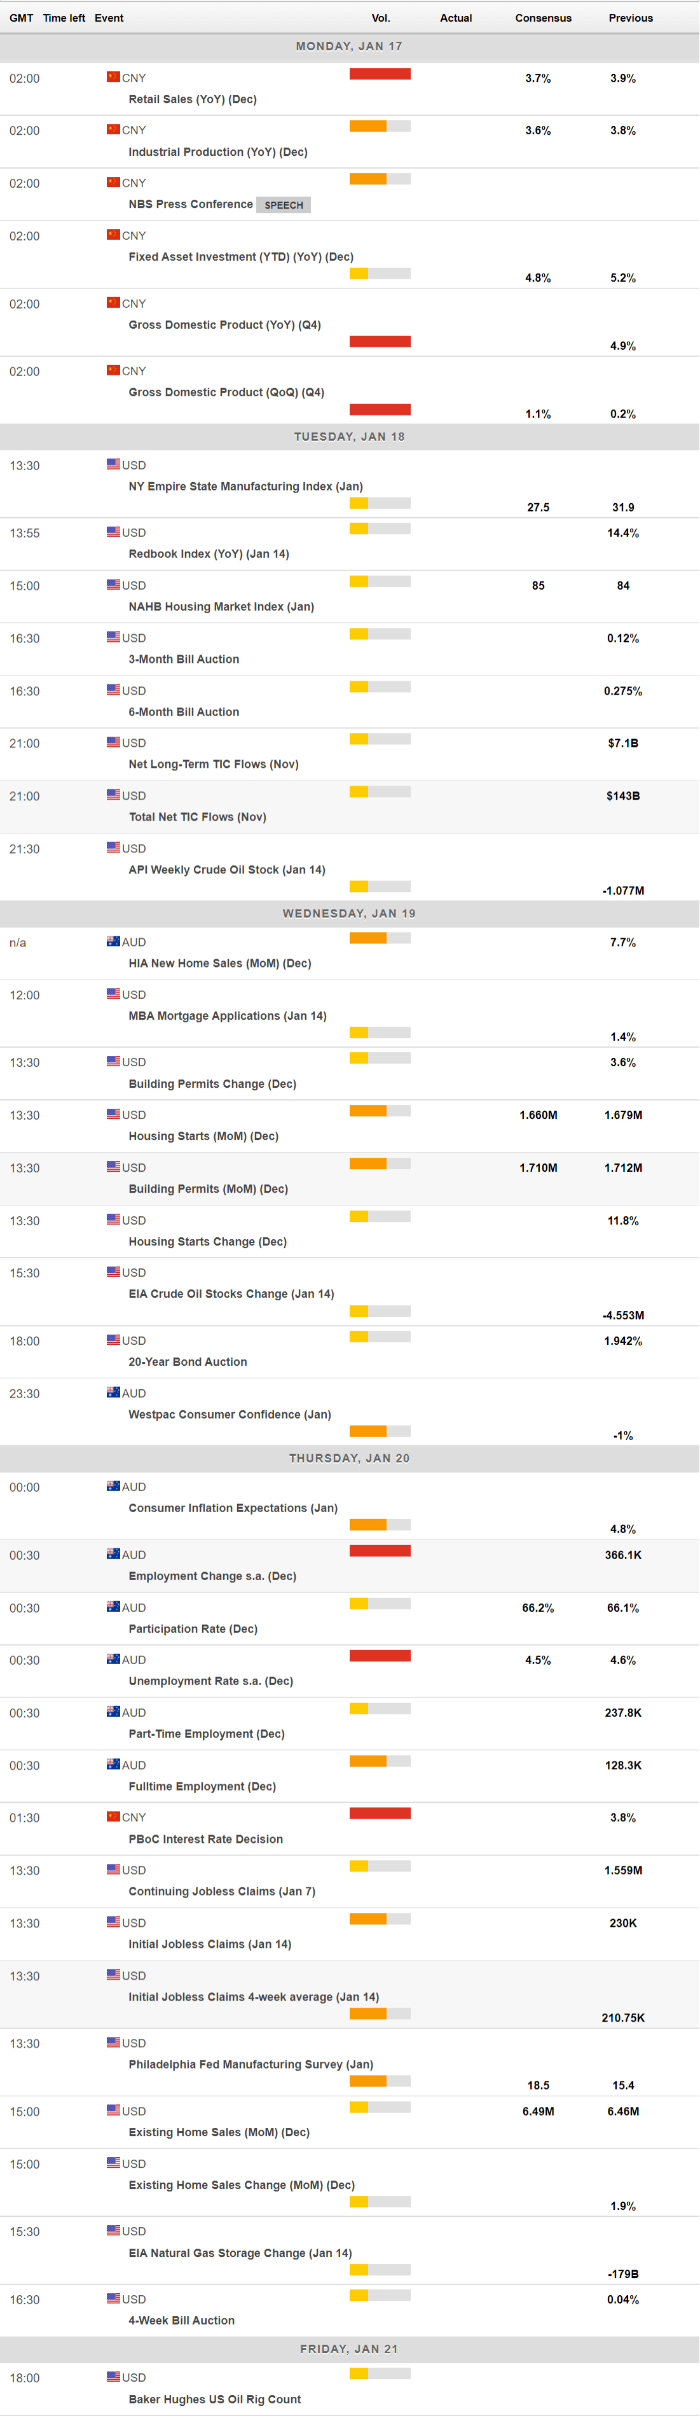Screen dimensions: 700x2416
Task: Click the Vol. column header
Action: tap(380, 18)
